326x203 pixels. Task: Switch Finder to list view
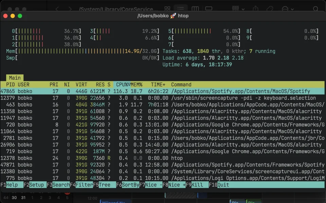click(x=180, y=8)
